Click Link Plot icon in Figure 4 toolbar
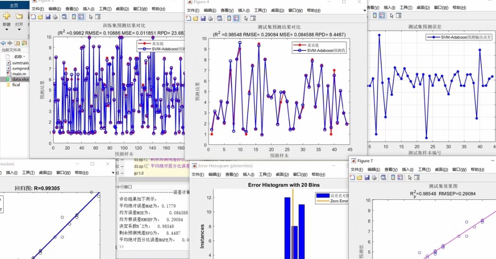This screenshot has width=496, height=259. [x=220, y=18]
